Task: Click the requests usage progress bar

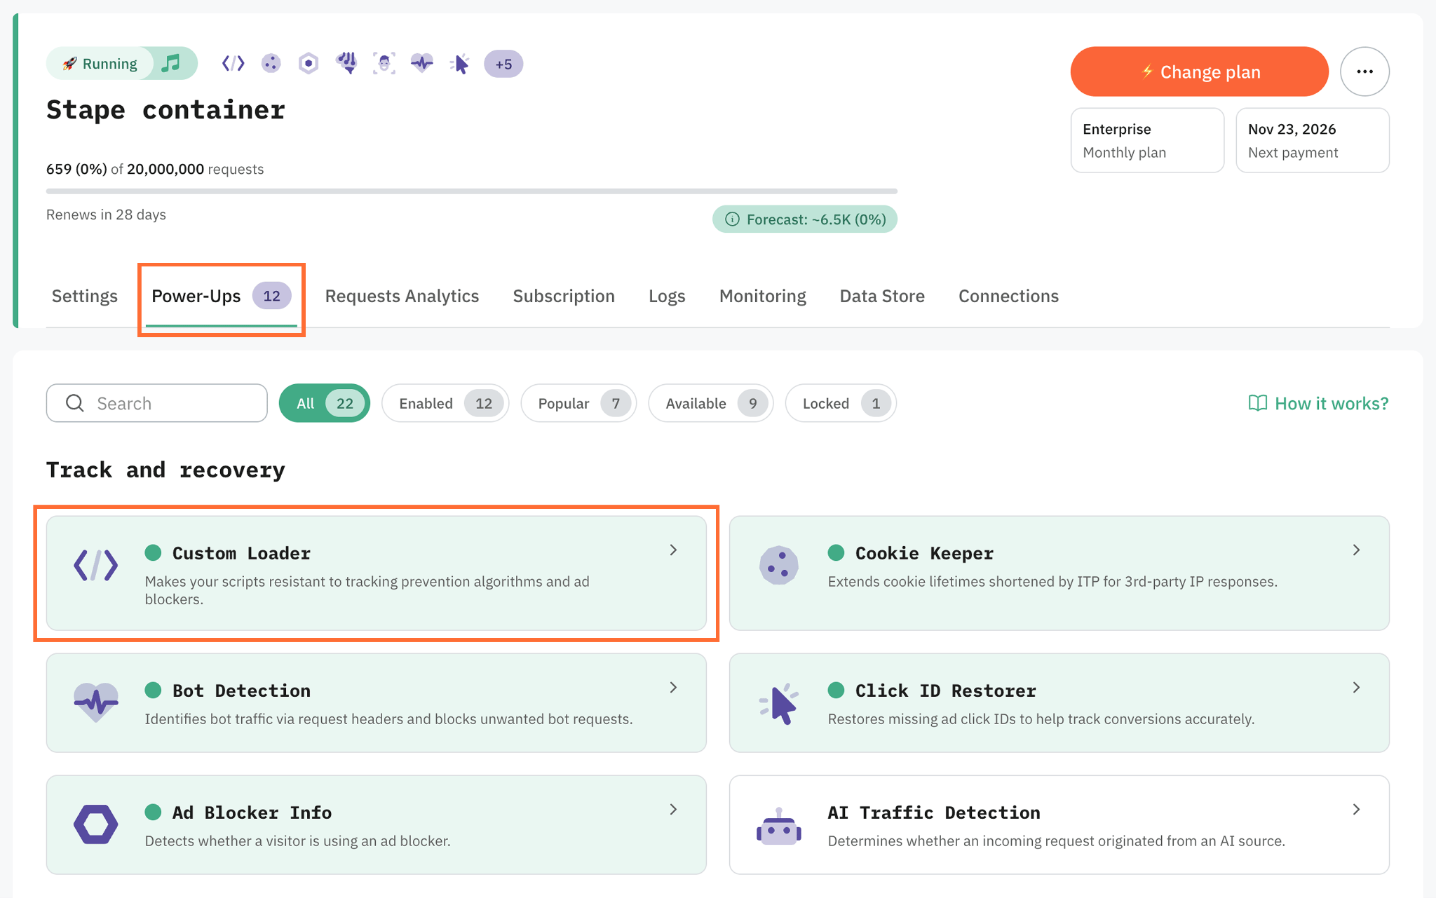Action: (472, 191)
